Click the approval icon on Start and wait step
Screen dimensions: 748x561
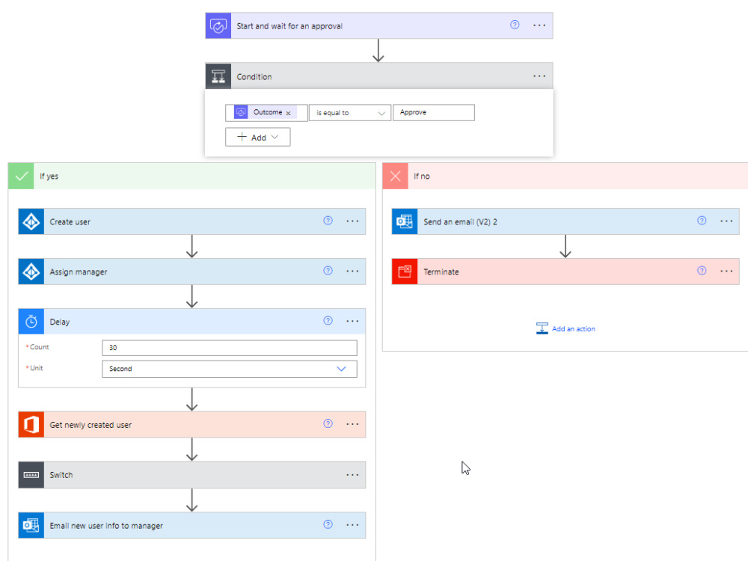218,25
